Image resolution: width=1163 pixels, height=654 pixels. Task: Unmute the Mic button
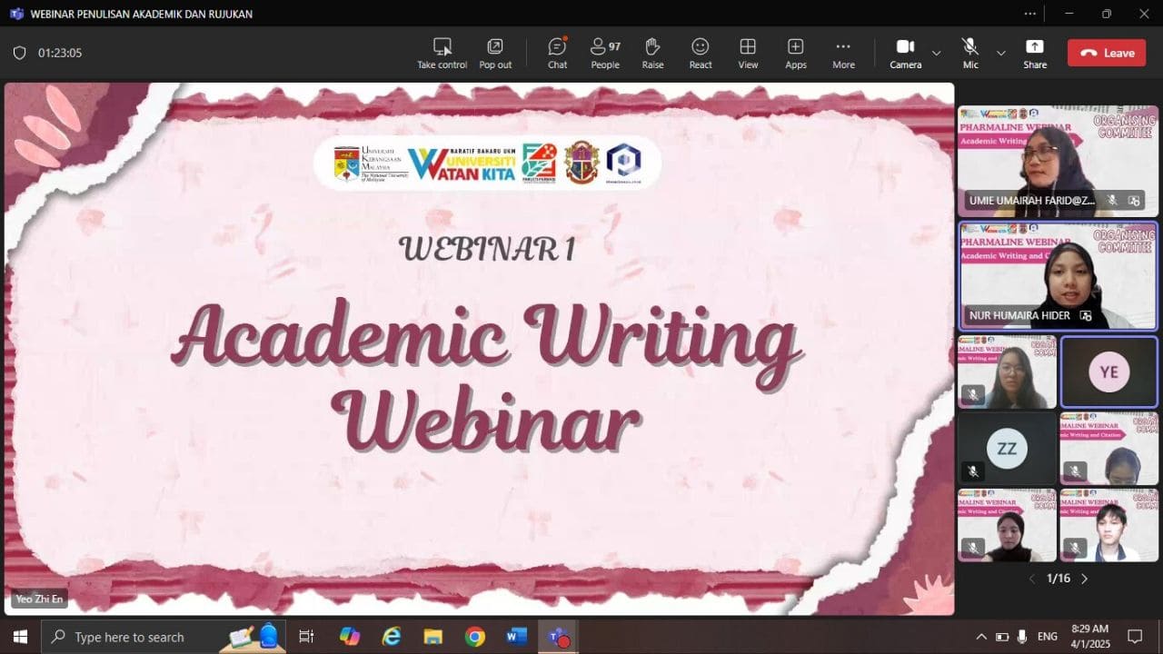coord(970,53)
